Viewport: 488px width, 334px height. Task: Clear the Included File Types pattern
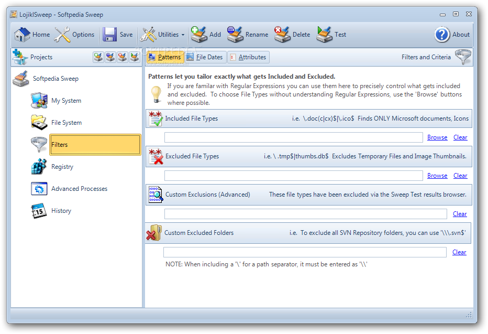pos(460,137)
